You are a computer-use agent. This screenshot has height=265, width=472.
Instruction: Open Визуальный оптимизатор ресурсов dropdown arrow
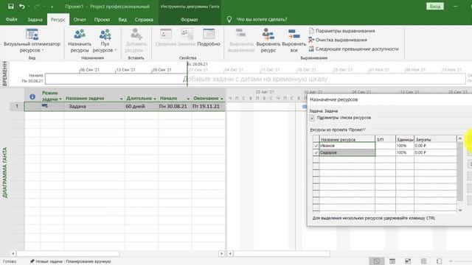tap(43, 50)
